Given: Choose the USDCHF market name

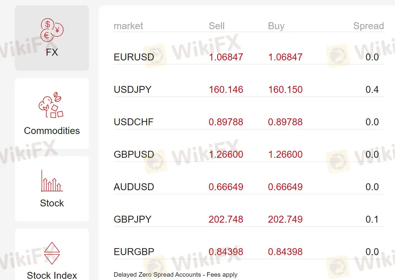Looking at the screenshot, I should tap(133, 122).
